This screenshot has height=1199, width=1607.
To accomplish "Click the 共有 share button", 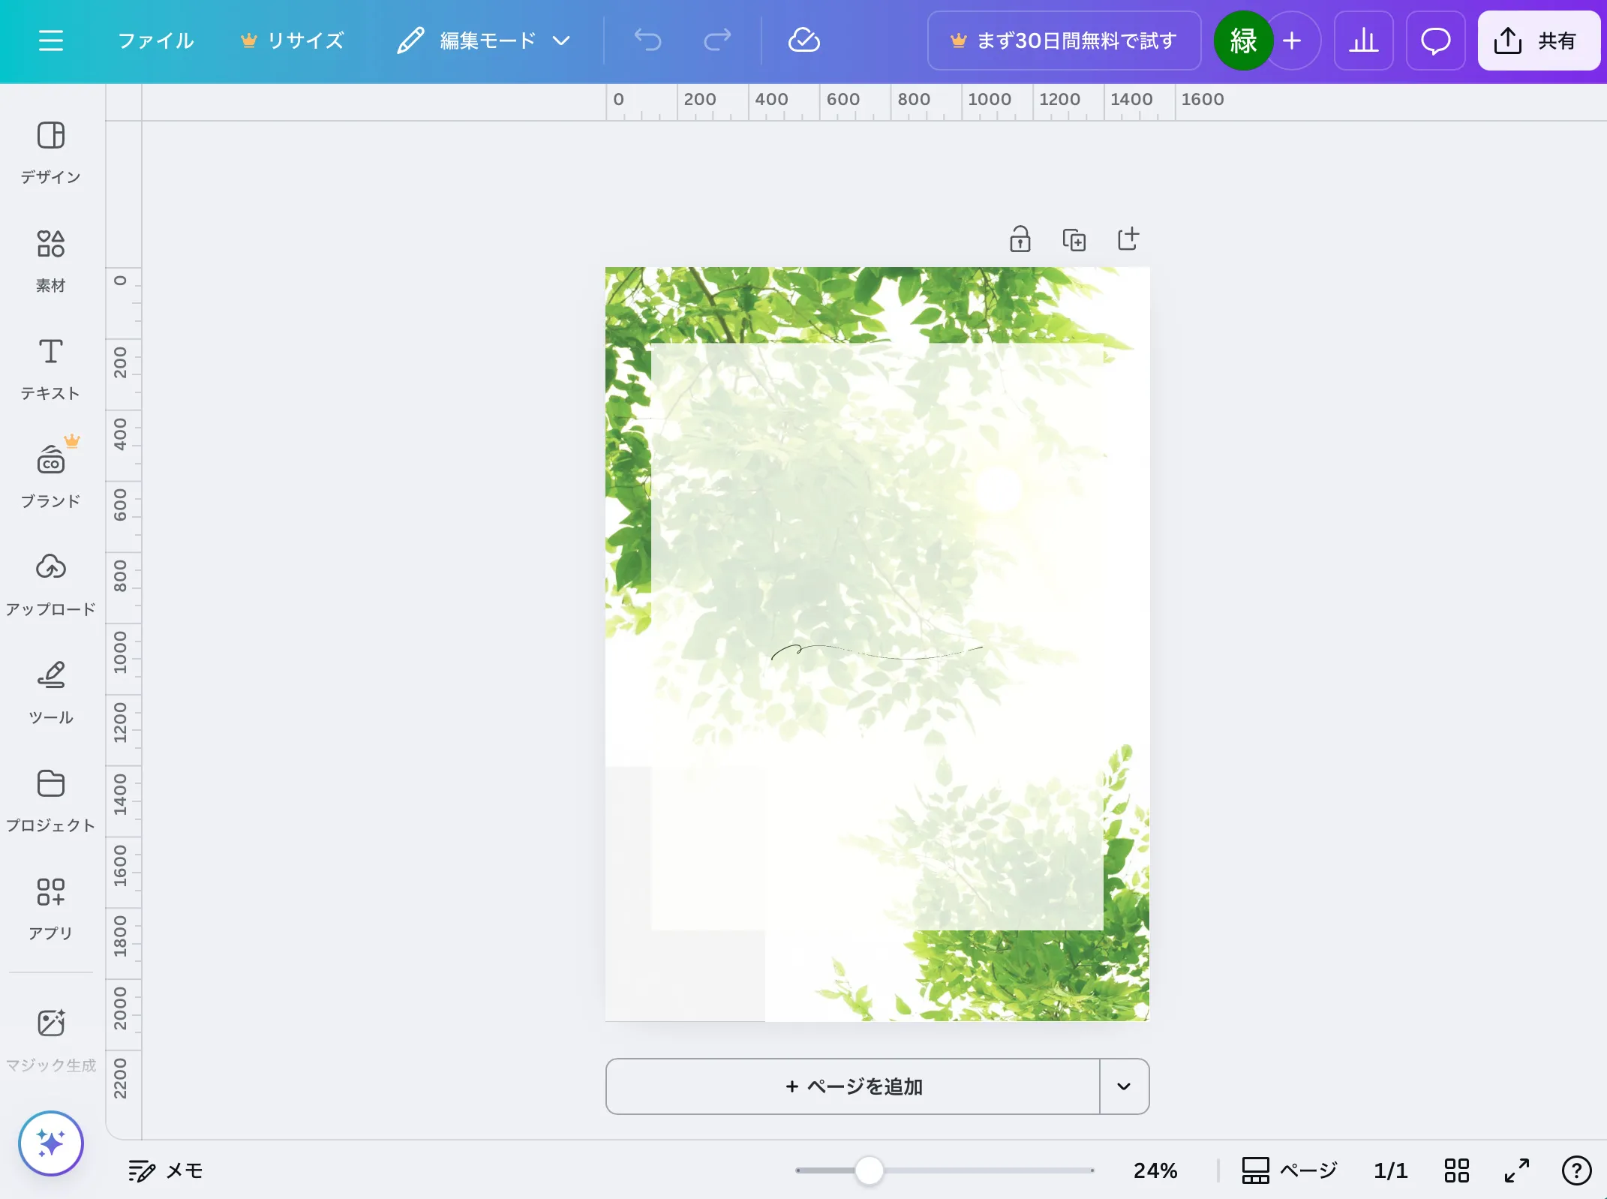I will pyautogui.click(x=1539, y=41).
